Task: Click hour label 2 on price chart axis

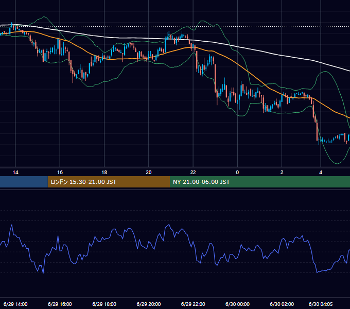Action: click(282, 173)
